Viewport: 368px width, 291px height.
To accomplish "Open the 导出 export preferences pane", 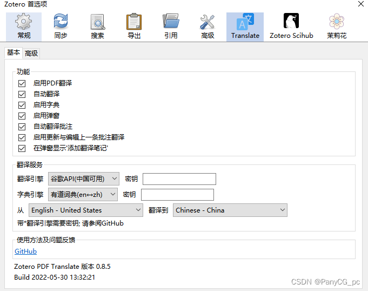I will [134, 27].
